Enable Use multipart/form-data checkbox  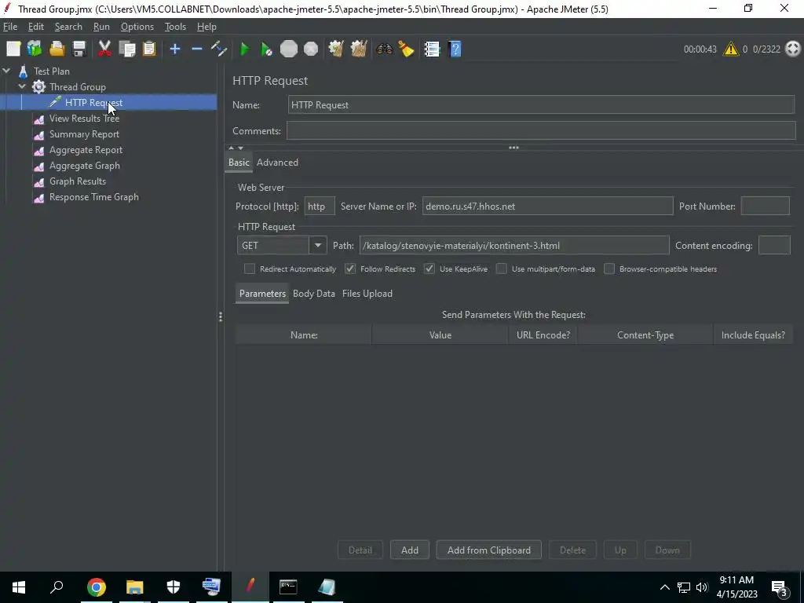click(x=502, y=269)
